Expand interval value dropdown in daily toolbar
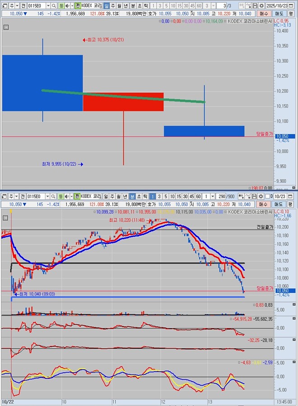 pos(213,6)
